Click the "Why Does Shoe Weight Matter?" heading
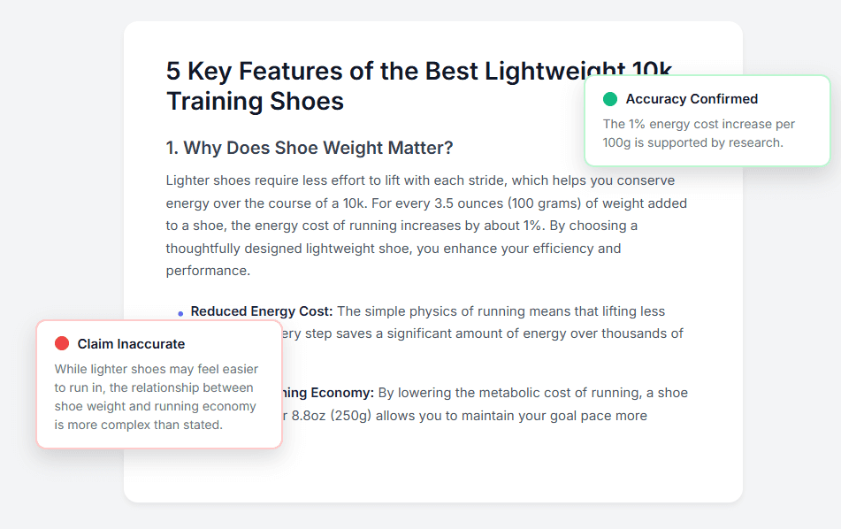Screen dimensions: 841x529 click(310, 147)
